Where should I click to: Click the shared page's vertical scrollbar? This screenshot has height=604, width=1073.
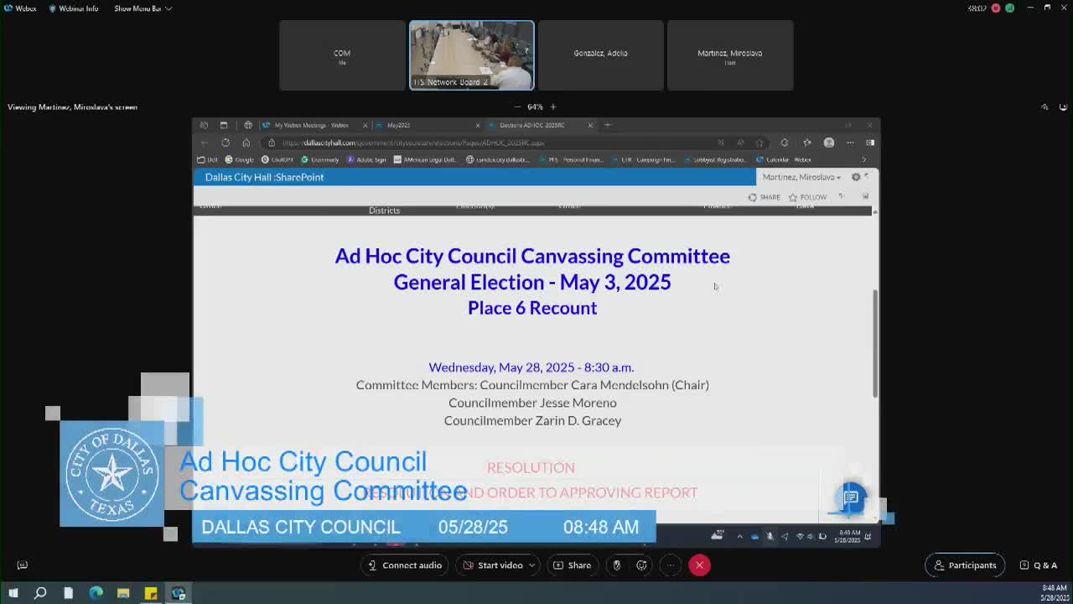coord(875,344)
